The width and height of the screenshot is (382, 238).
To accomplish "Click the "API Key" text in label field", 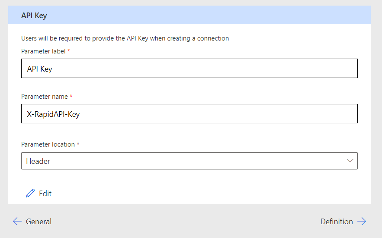I will [39, 69].
